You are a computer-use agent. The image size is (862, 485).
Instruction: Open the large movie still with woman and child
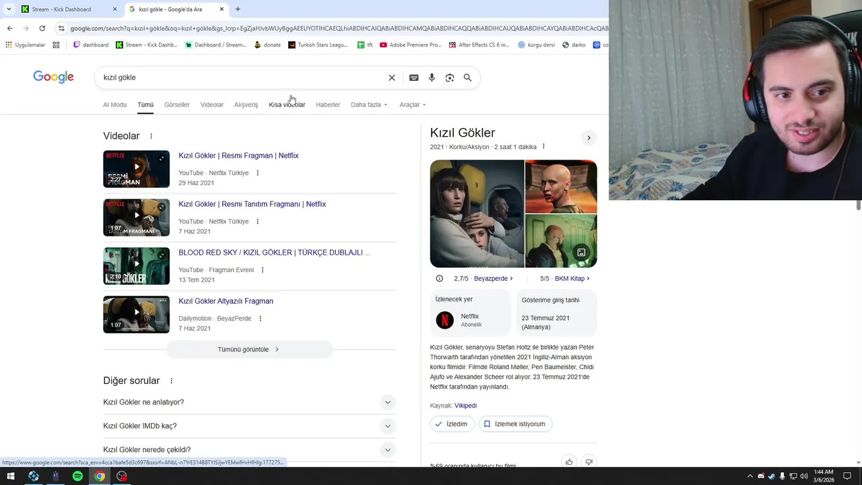point(477,214)
